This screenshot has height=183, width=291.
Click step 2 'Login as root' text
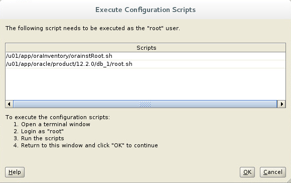click(39, 131)
